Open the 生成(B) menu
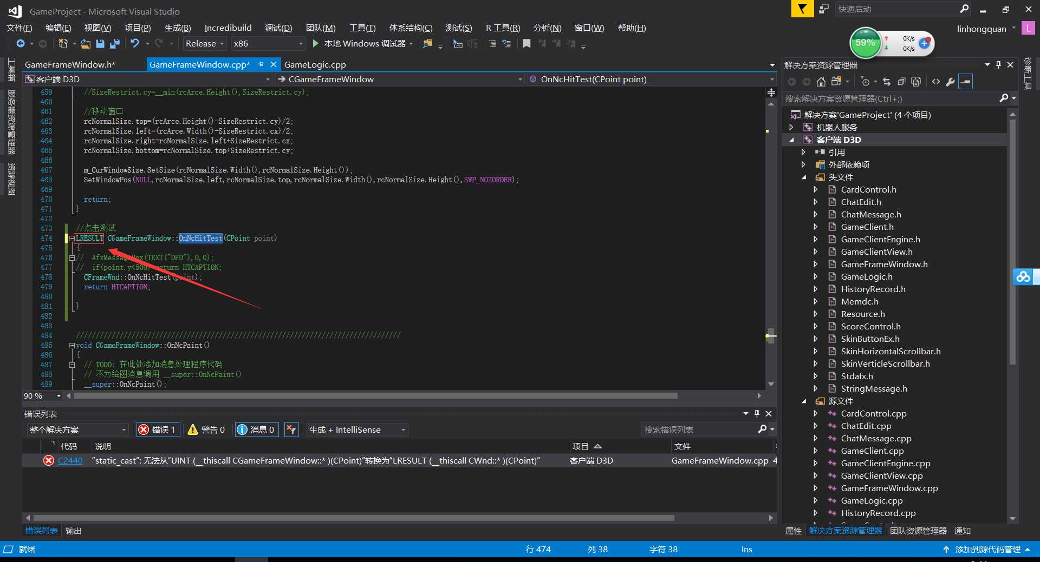 coord(178,28)
